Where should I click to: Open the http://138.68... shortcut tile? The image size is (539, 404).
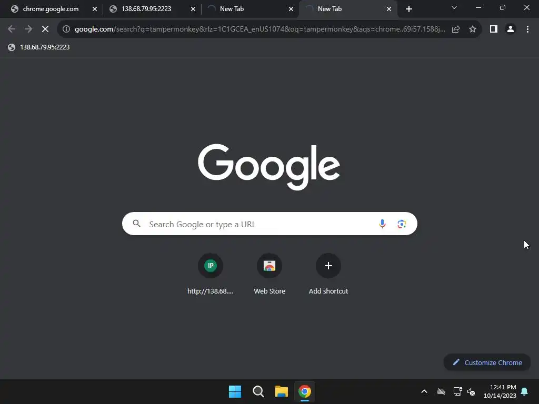tap(211, 274)
